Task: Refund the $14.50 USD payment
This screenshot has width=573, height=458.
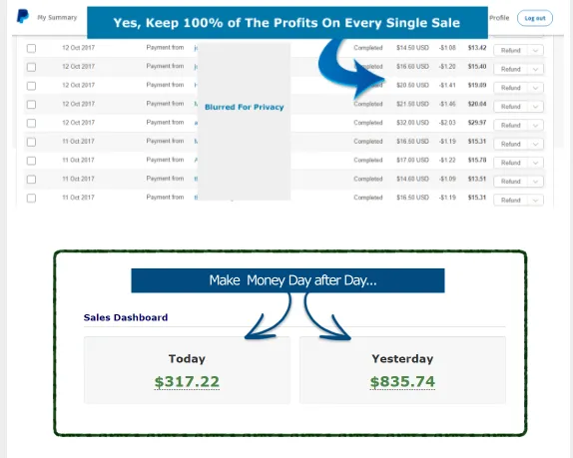Action: click(x=510, y=51)
